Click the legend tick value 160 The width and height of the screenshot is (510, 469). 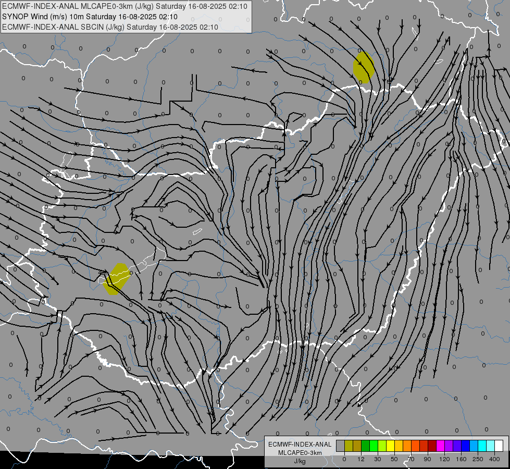coord(461,459)
